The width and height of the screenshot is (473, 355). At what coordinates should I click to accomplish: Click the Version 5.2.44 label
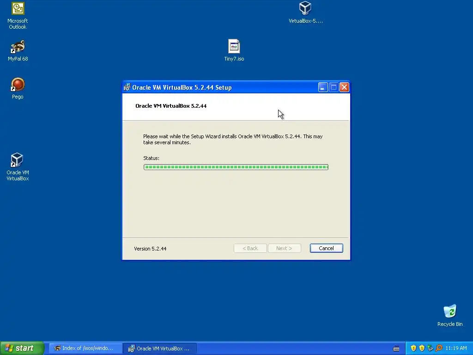click(150, 249)
